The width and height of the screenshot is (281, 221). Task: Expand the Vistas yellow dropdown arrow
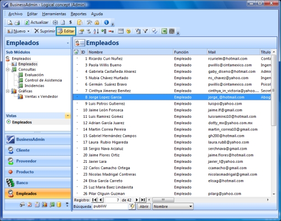click(x=68, y=116)
